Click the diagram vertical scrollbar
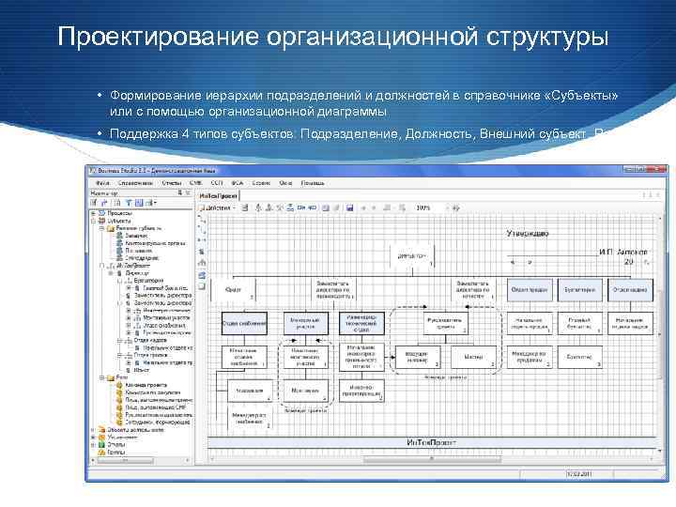Screen dimensions: 676x507 (x=659, y=334)
